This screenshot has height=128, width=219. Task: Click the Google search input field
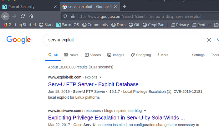pyautogui.click(x=125, y=40)
